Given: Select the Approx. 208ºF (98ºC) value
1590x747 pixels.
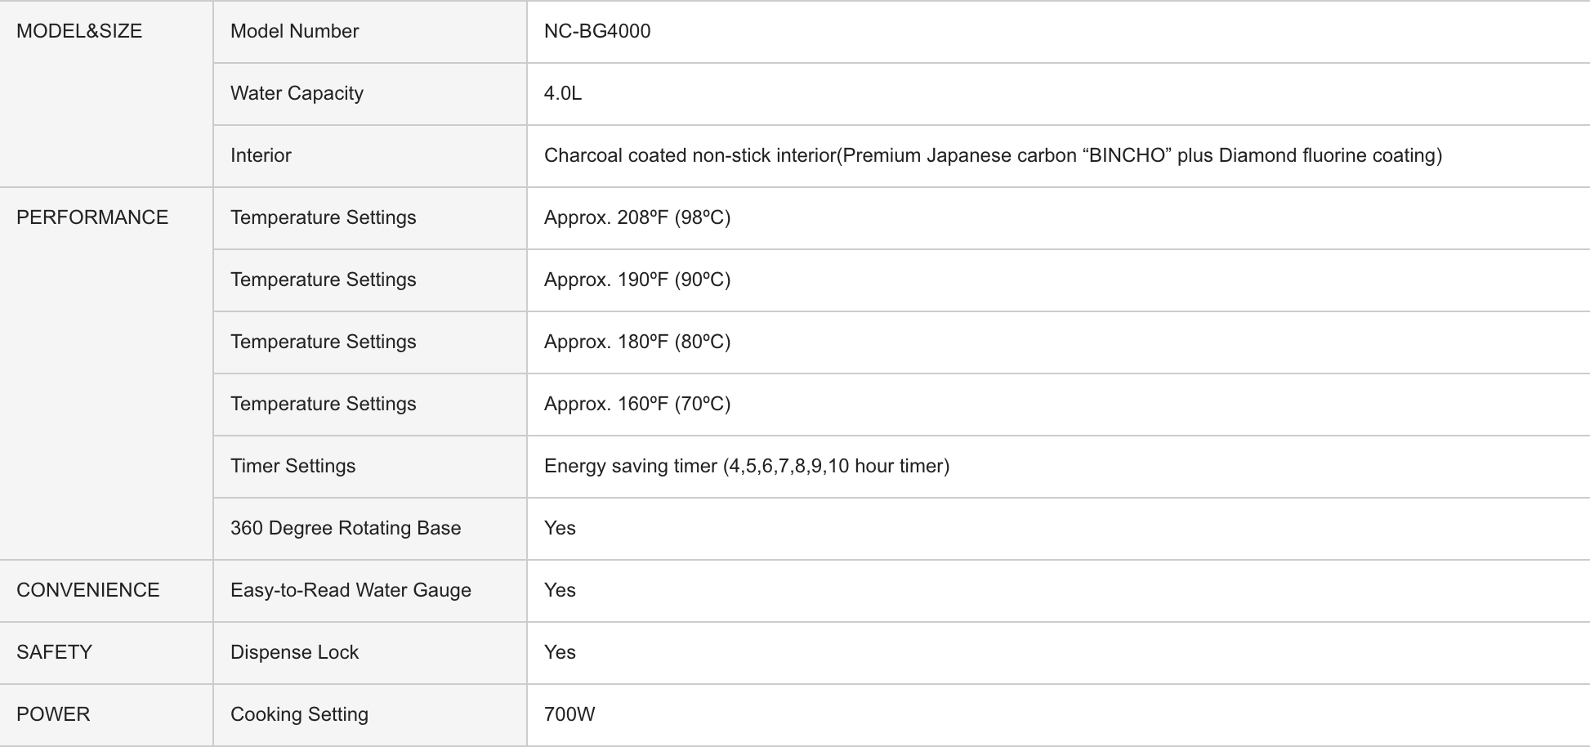Looking at the screenshot, I should [637, 217].
